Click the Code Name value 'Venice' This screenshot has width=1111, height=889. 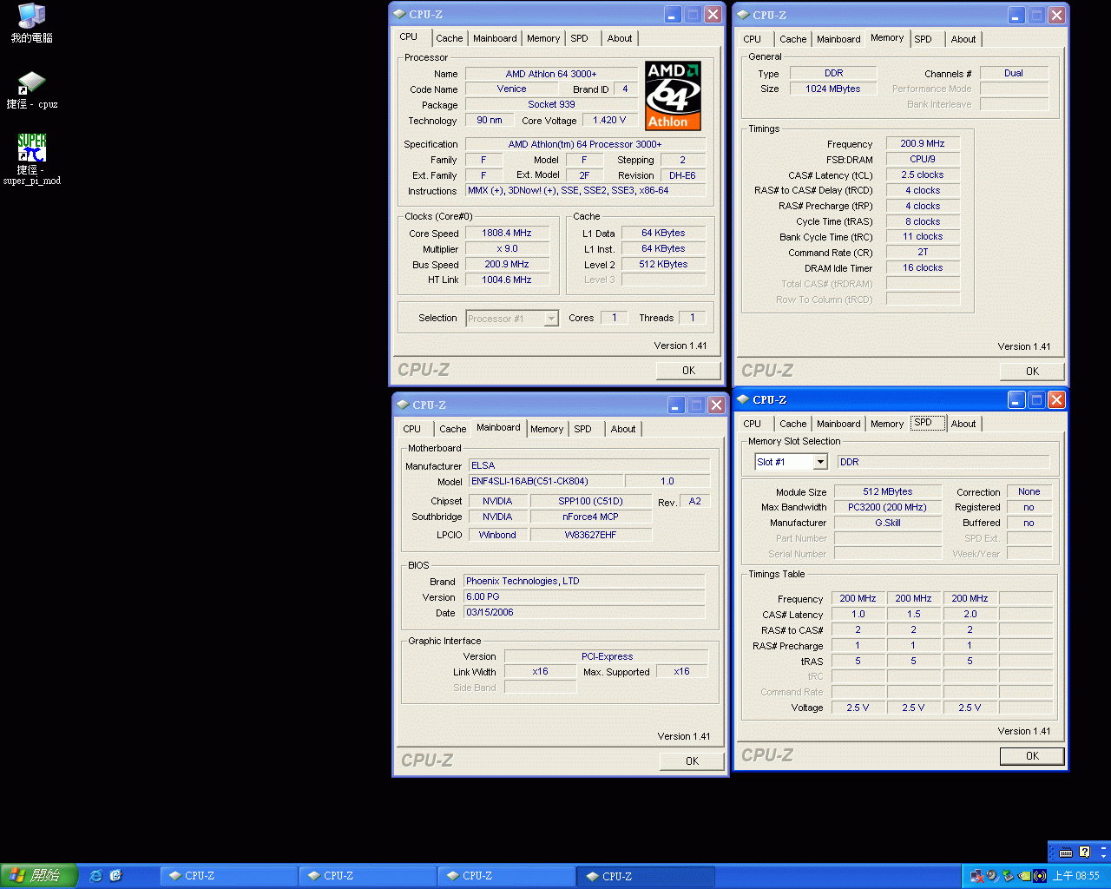pos(512,89)
